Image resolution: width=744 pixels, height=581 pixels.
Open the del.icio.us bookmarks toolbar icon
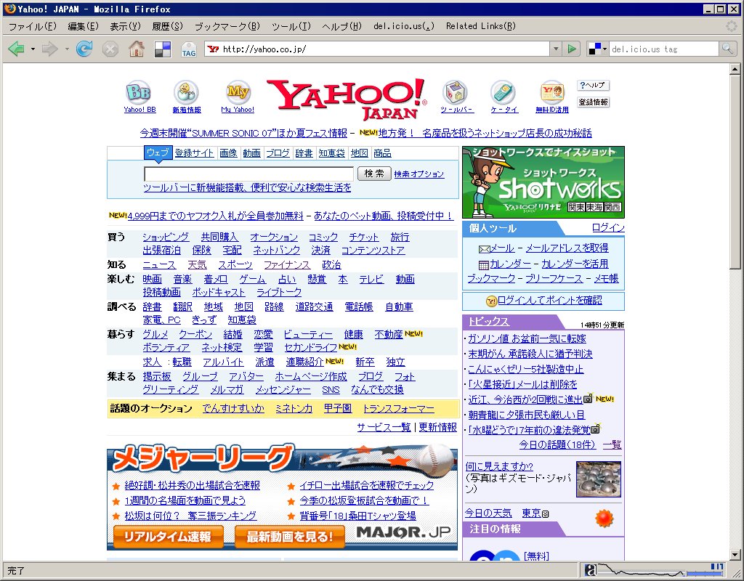(162, 49)
